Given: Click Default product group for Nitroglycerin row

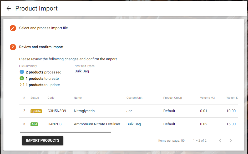Looking at the screenshot, I should (169, 111).
